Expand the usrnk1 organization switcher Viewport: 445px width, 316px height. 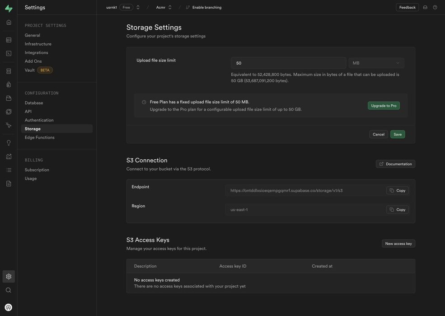point(138,7)
